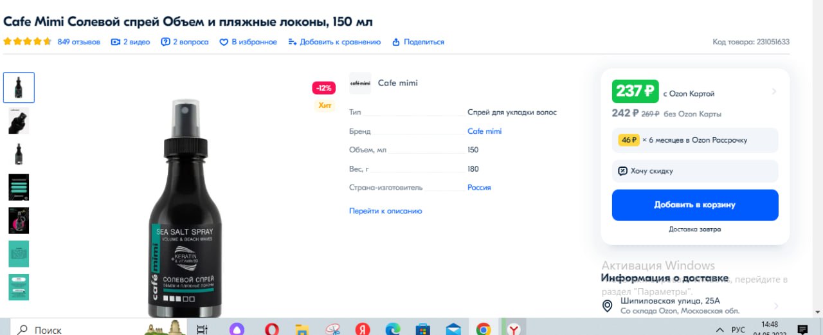Click the Спрей для укладки волос value
The height and width of the screenshot is (335, 823).
click(x=512, y=112)
